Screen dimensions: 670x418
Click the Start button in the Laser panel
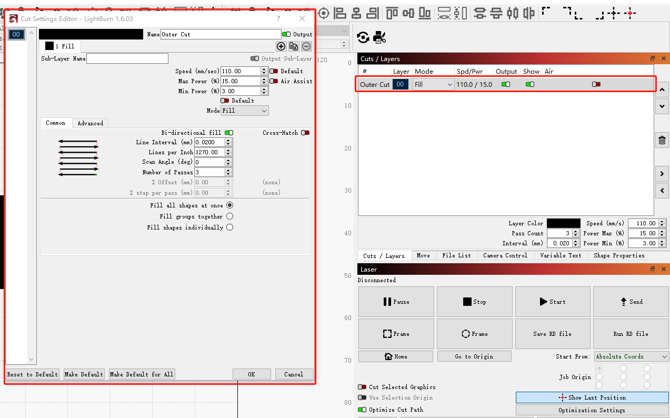(x=553, y=302)
